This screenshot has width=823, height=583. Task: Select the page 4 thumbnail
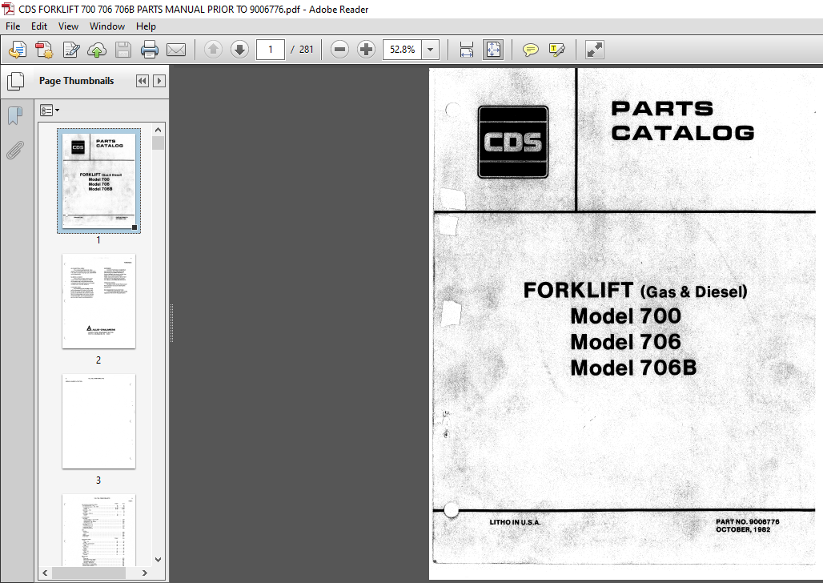98,530
